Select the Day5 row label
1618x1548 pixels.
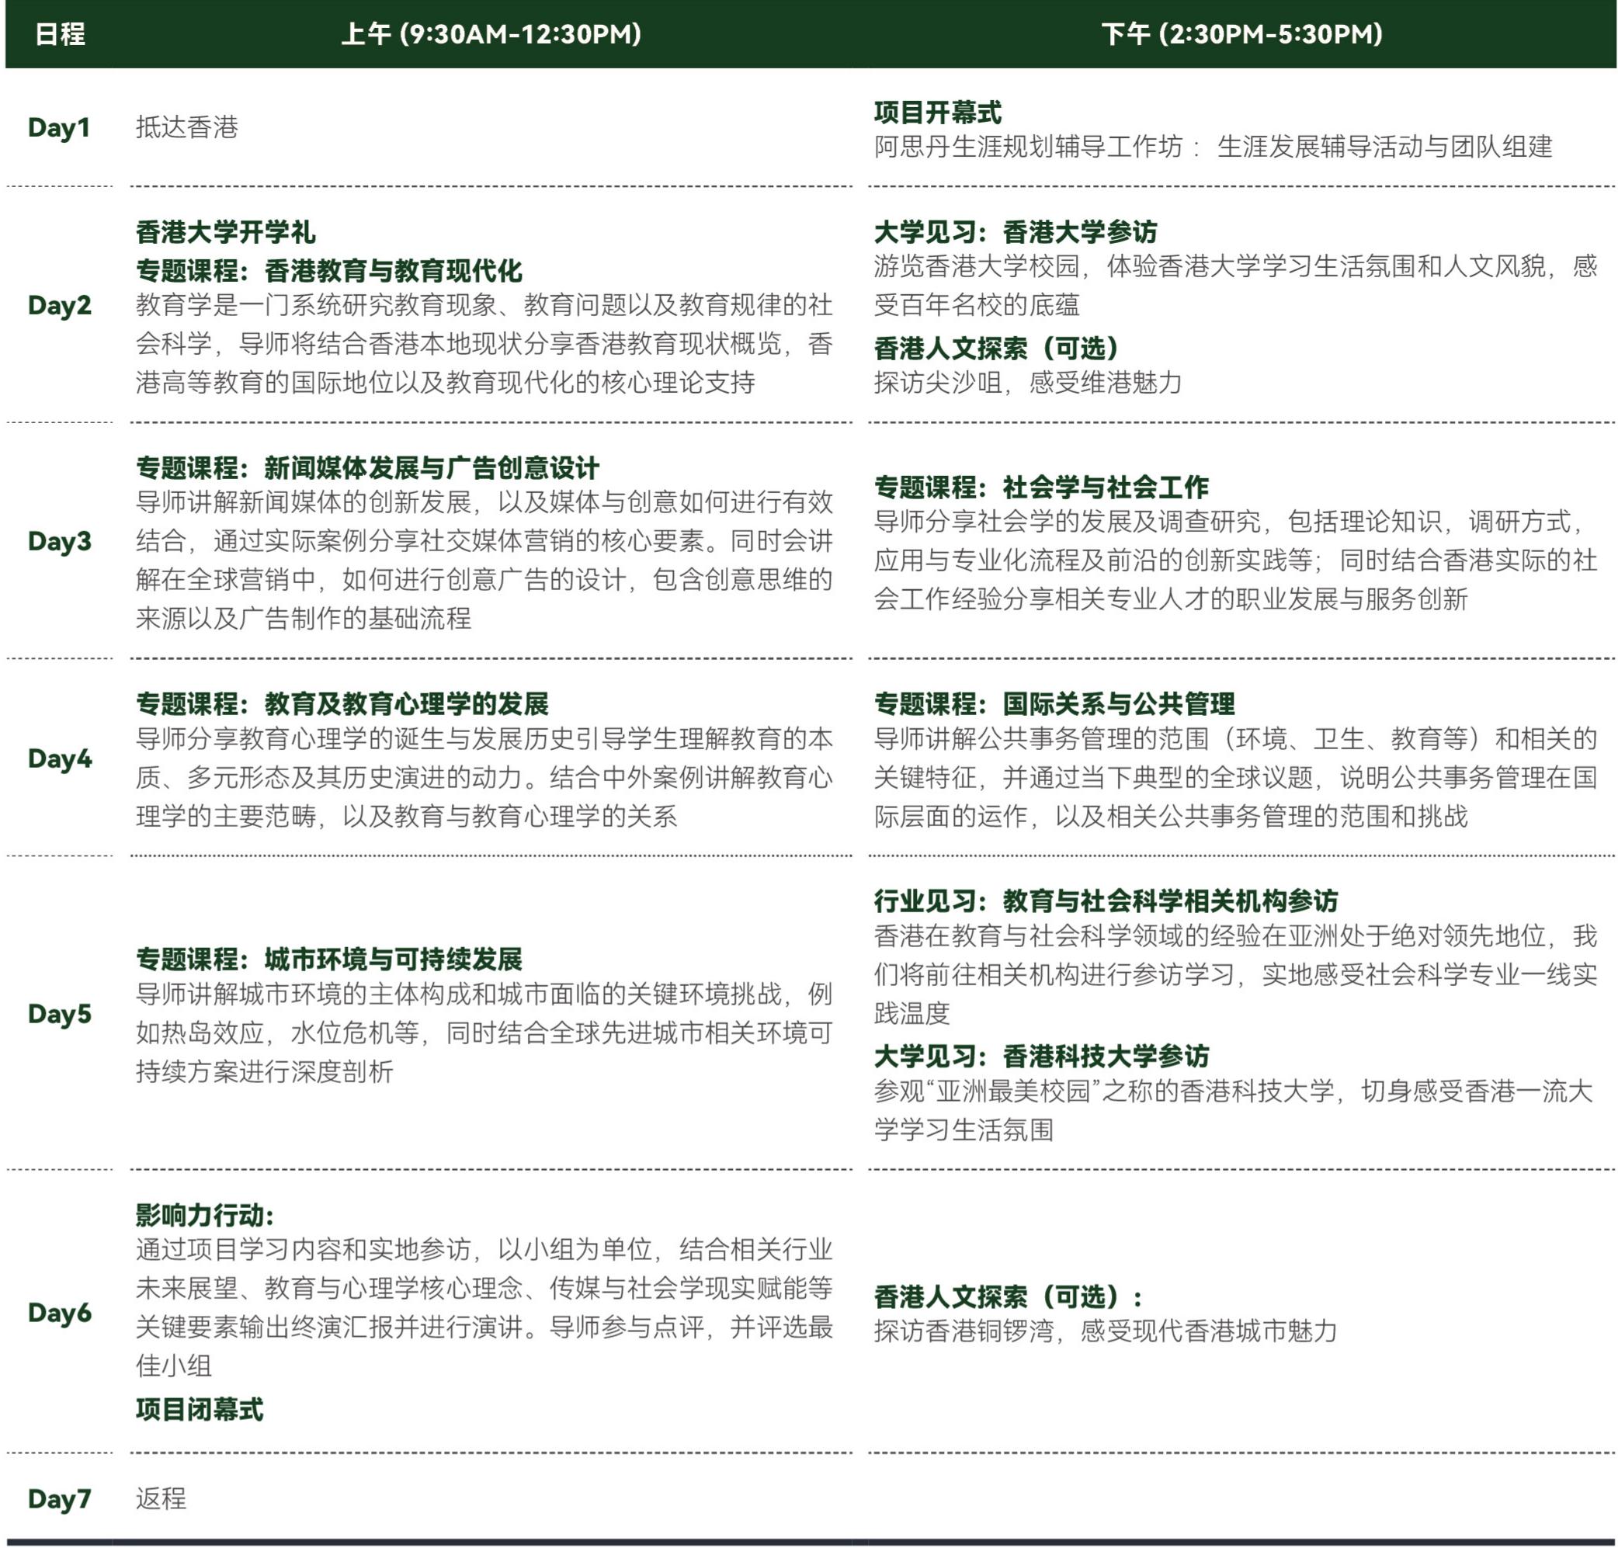pyautogui.click(x=60, y=1013)
